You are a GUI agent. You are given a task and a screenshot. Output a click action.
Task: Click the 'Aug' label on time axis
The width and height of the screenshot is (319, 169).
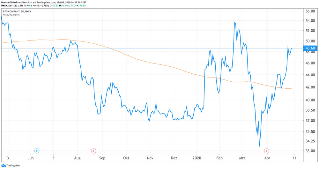77,158
